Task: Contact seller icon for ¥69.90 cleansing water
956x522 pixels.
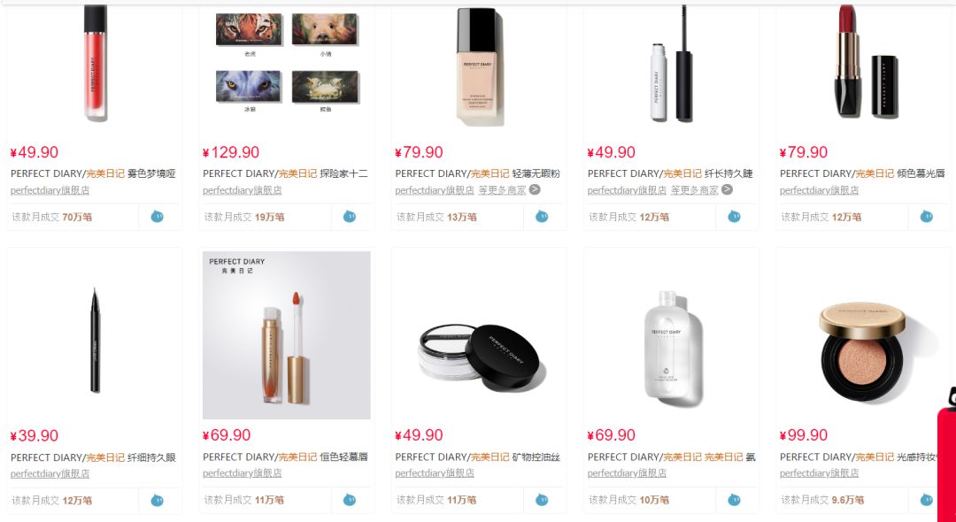Action: pos(734,500)
